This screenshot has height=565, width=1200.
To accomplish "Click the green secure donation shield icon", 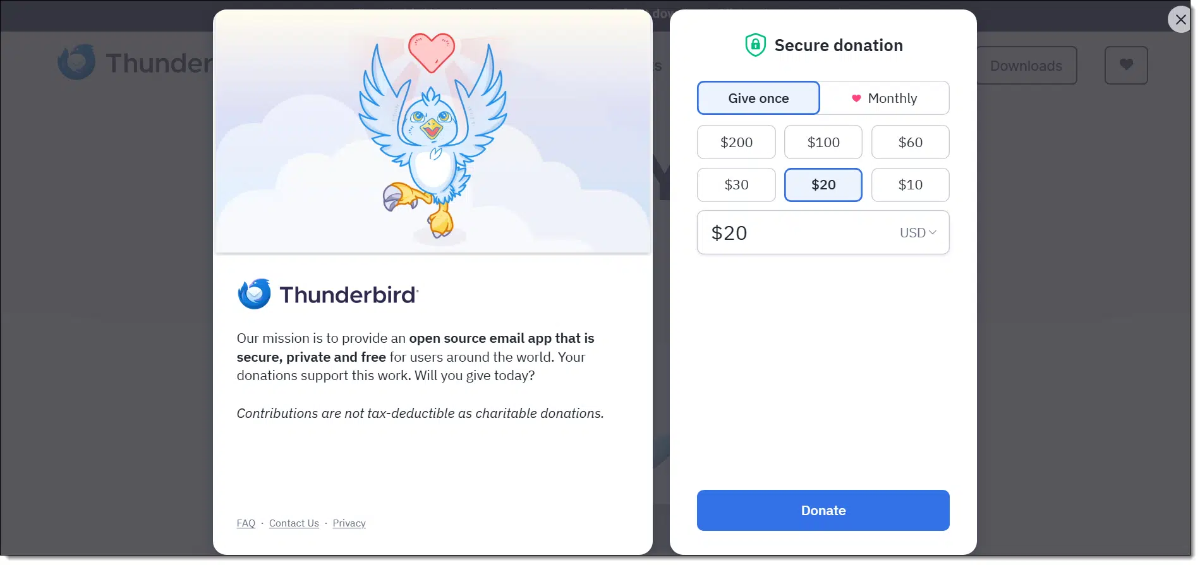I will 755,45.
